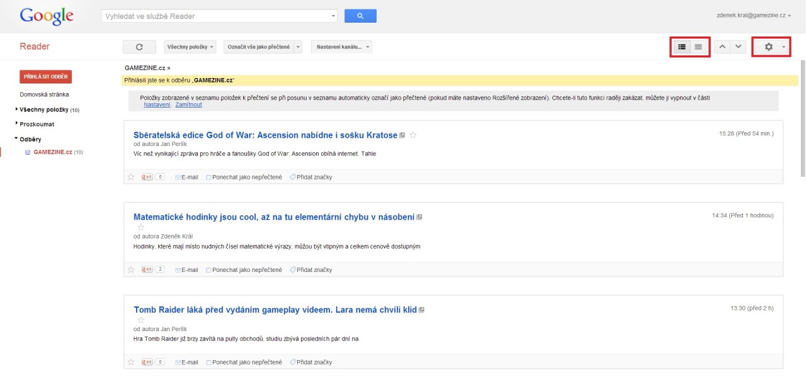This screenshot has width=806, height=379.
Task: Add tags to Tomb Raider item
Action: (x=311, y=362)
